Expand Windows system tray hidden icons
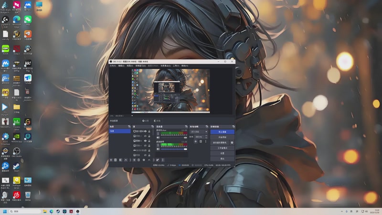This screenshot has width=382, height=215. pos(342,211)
